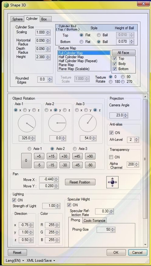Open the XML Load/Save menu
The image size is (151, 266).
tap(41, 260)
